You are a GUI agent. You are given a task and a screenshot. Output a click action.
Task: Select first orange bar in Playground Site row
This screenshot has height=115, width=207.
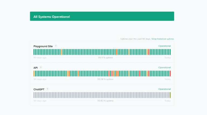61,52
